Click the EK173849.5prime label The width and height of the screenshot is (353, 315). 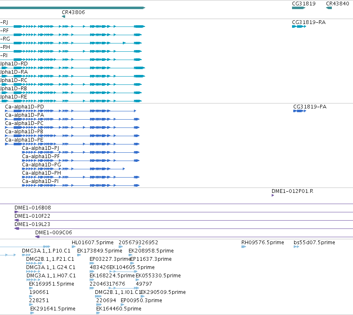pyautogui.click(x=100, y=251)
